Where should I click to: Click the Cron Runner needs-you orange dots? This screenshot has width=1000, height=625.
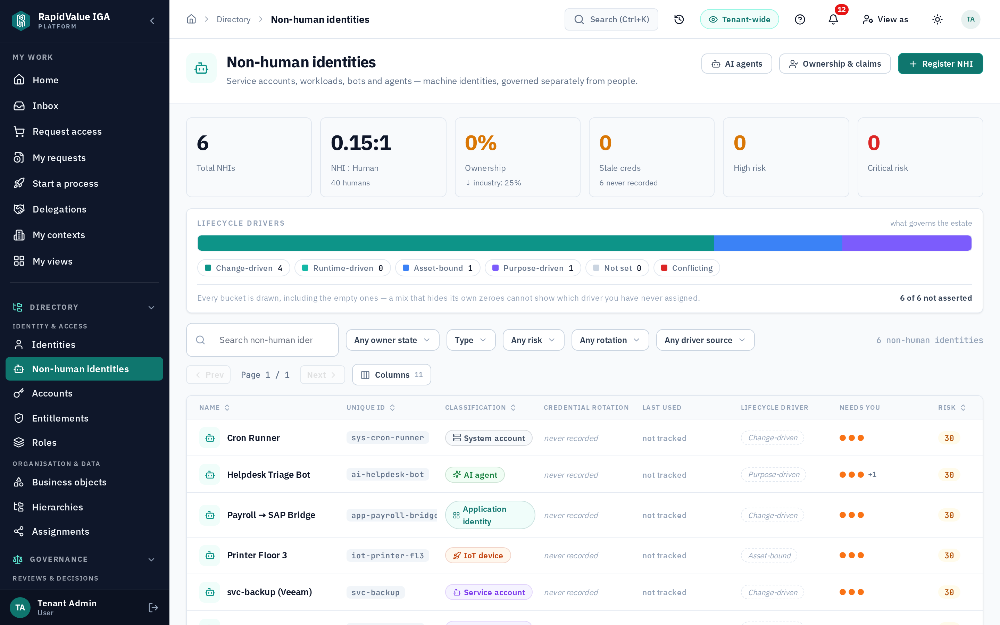pos(852,438)
